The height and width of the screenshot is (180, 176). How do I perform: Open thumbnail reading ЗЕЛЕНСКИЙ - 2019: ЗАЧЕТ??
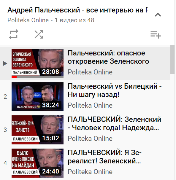pyautogui.click(x=37, y=130)
